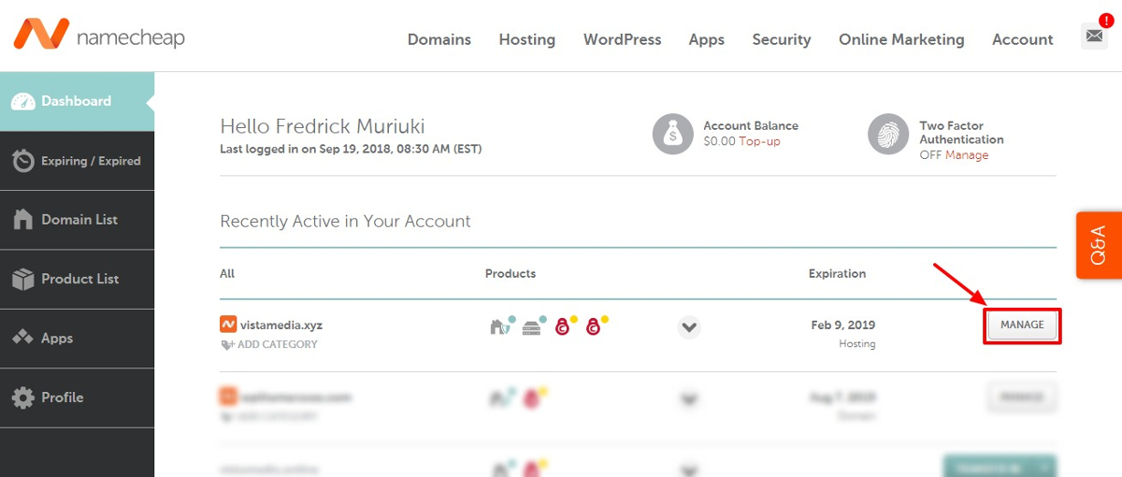Click the Hosting label under expiration date
The image size is (1122, 477).
(x=857, y=344)
